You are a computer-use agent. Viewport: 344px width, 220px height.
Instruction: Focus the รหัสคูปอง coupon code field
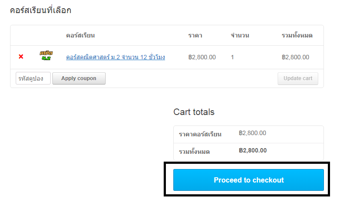(x=33, y=78)
